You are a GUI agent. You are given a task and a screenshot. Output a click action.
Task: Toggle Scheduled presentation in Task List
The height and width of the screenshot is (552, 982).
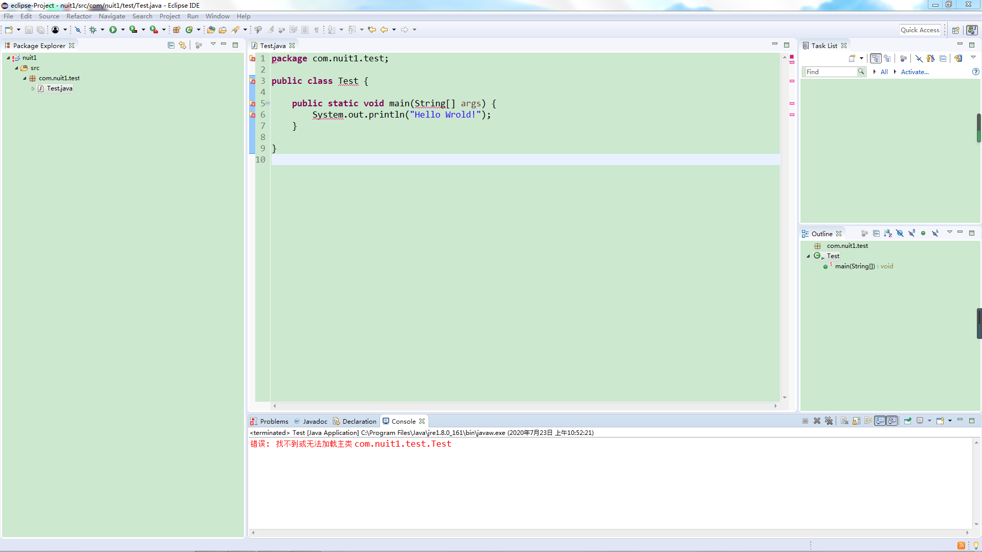click(x=887, y=58)
